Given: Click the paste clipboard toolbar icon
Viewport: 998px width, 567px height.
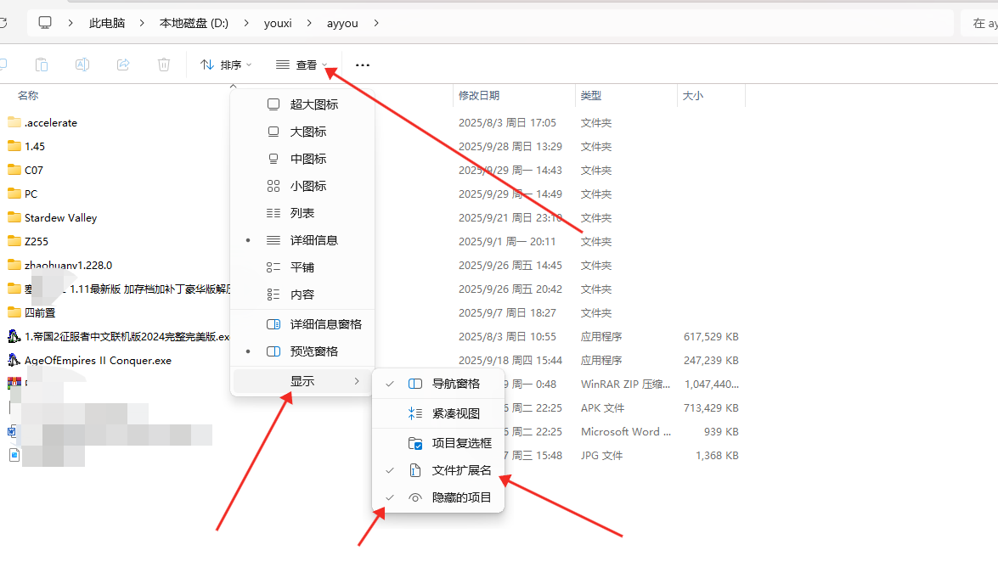Looking at the screenshot, I should (42, 65).
